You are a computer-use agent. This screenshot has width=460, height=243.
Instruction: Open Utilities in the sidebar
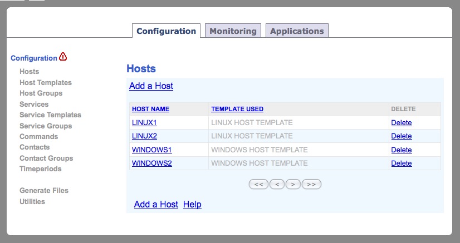point(32,201)
